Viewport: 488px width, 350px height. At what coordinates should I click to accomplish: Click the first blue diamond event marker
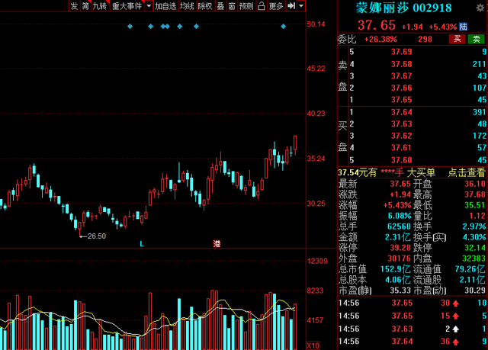click(130, 27)
